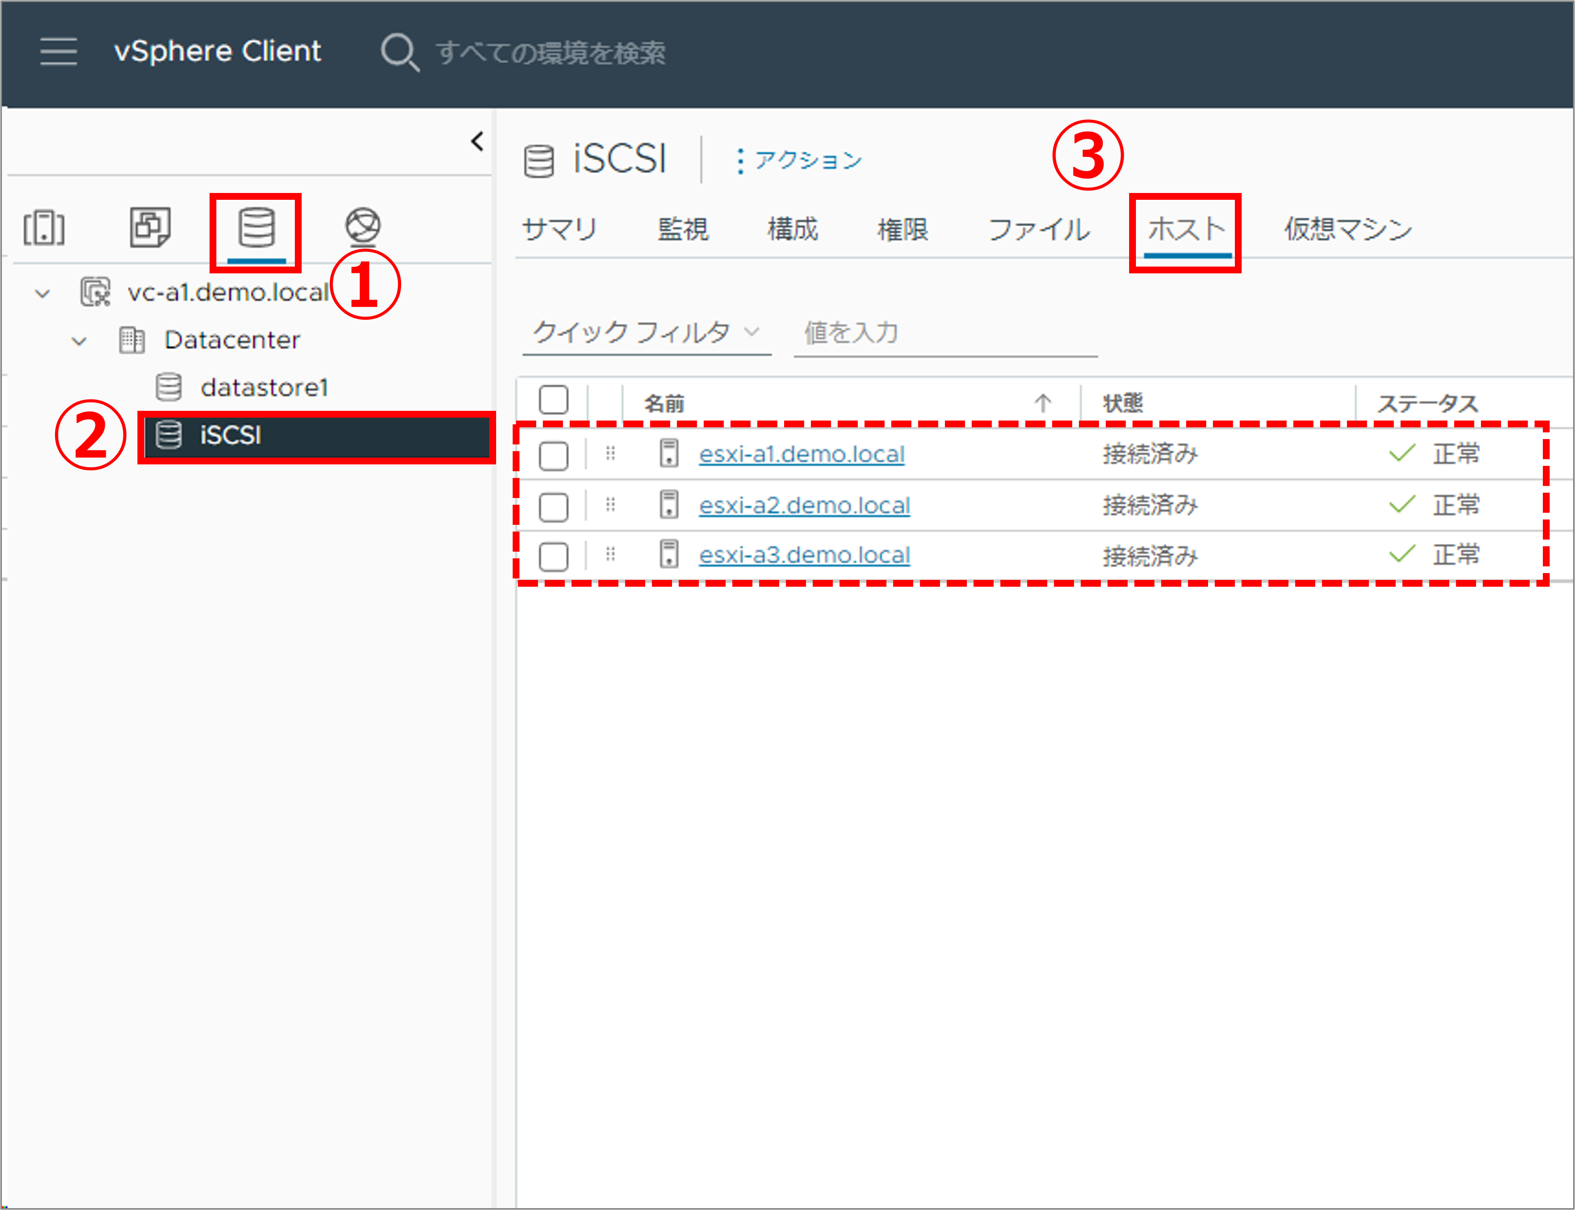Click the vCenter server icon in tree
Image resolution: width=1575 pixels, height=1210 pixels.
[x=95, y=292]
